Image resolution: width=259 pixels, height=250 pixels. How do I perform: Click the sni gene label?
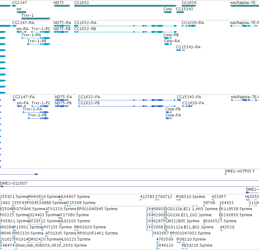click(x=19, y=9)
